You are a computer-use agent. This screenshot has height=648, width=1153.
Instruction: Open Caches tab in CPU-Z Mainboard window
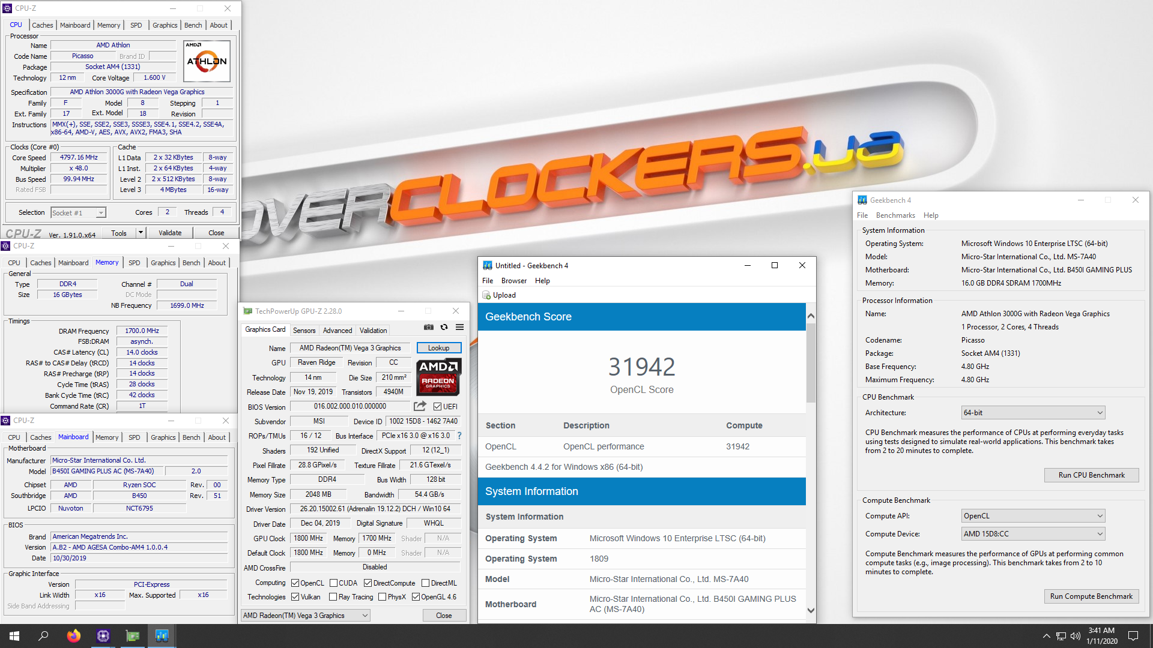pos(41,437)
